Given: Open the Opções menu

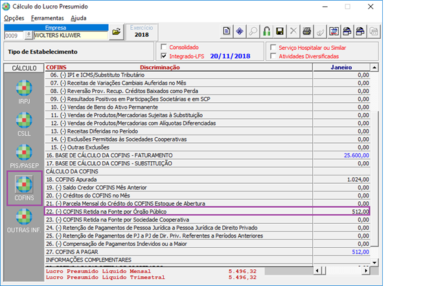Looking at the screenshot, I should 14,18.
